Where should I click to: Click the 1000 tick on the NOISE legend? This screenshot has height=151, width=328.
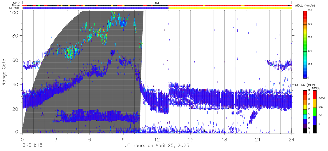(320, 107)
